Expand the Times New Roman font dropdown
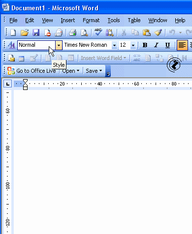Image resolution: width=192 pixels, height=234 pixels. [x=114, y=45]
